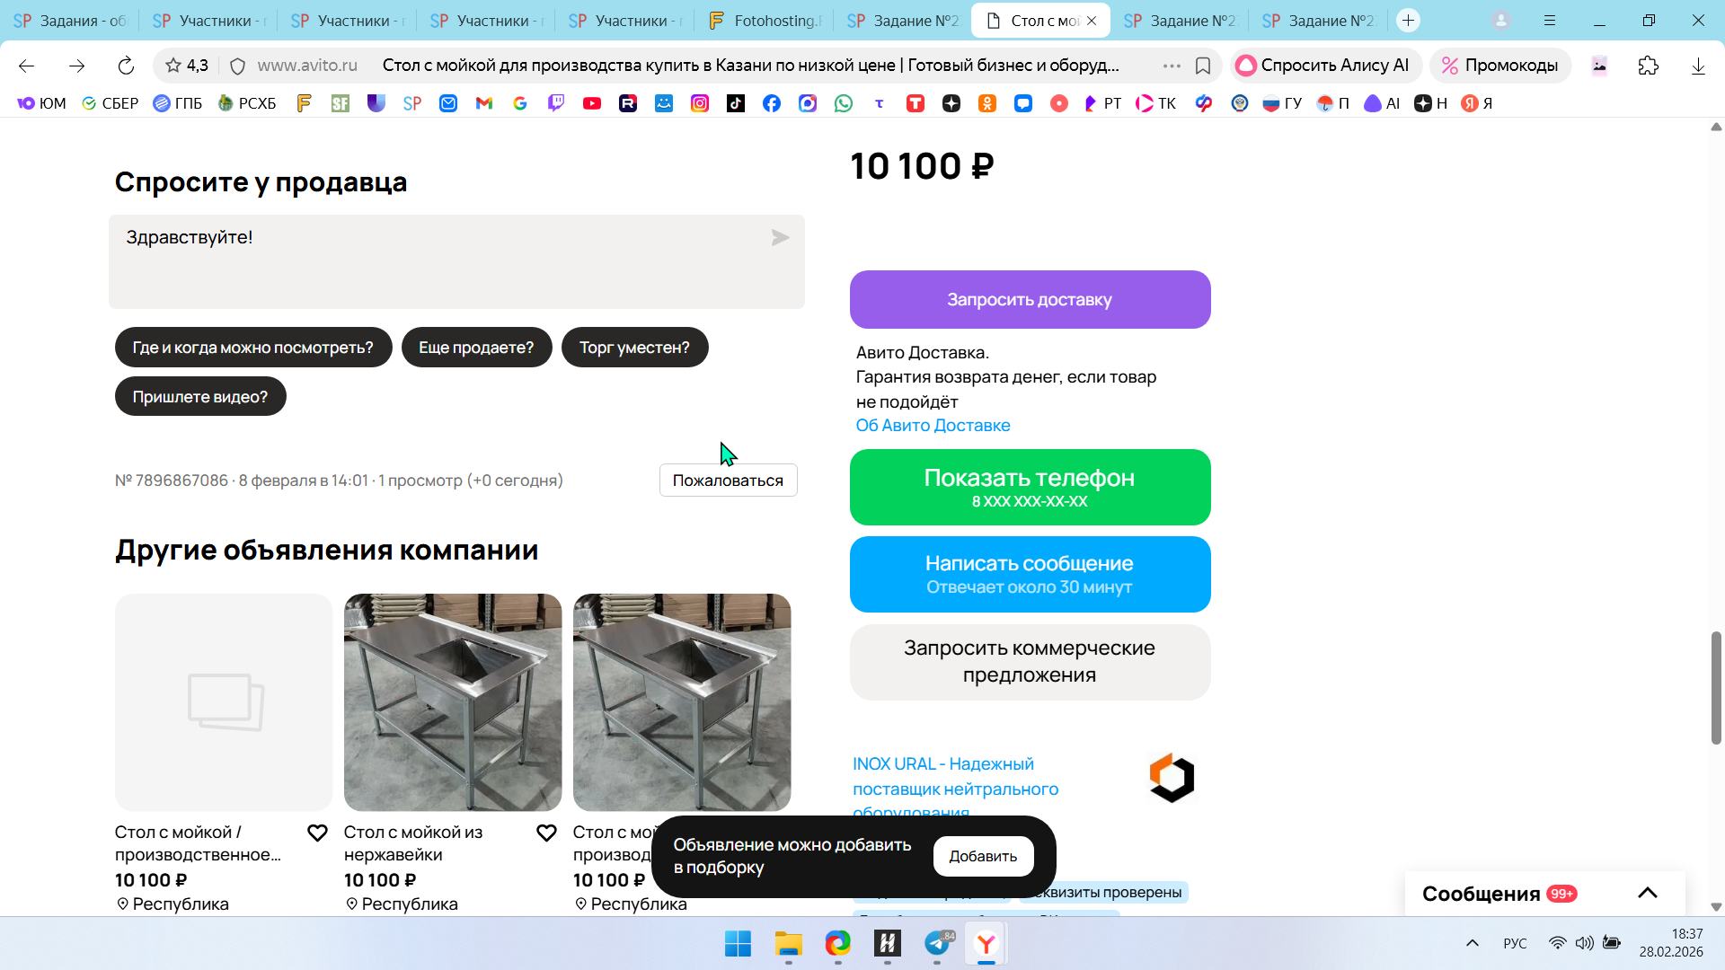Click the page vertical scrollbar thumb
This screenshot has height=970, width=1725.
pos(1715,687)
